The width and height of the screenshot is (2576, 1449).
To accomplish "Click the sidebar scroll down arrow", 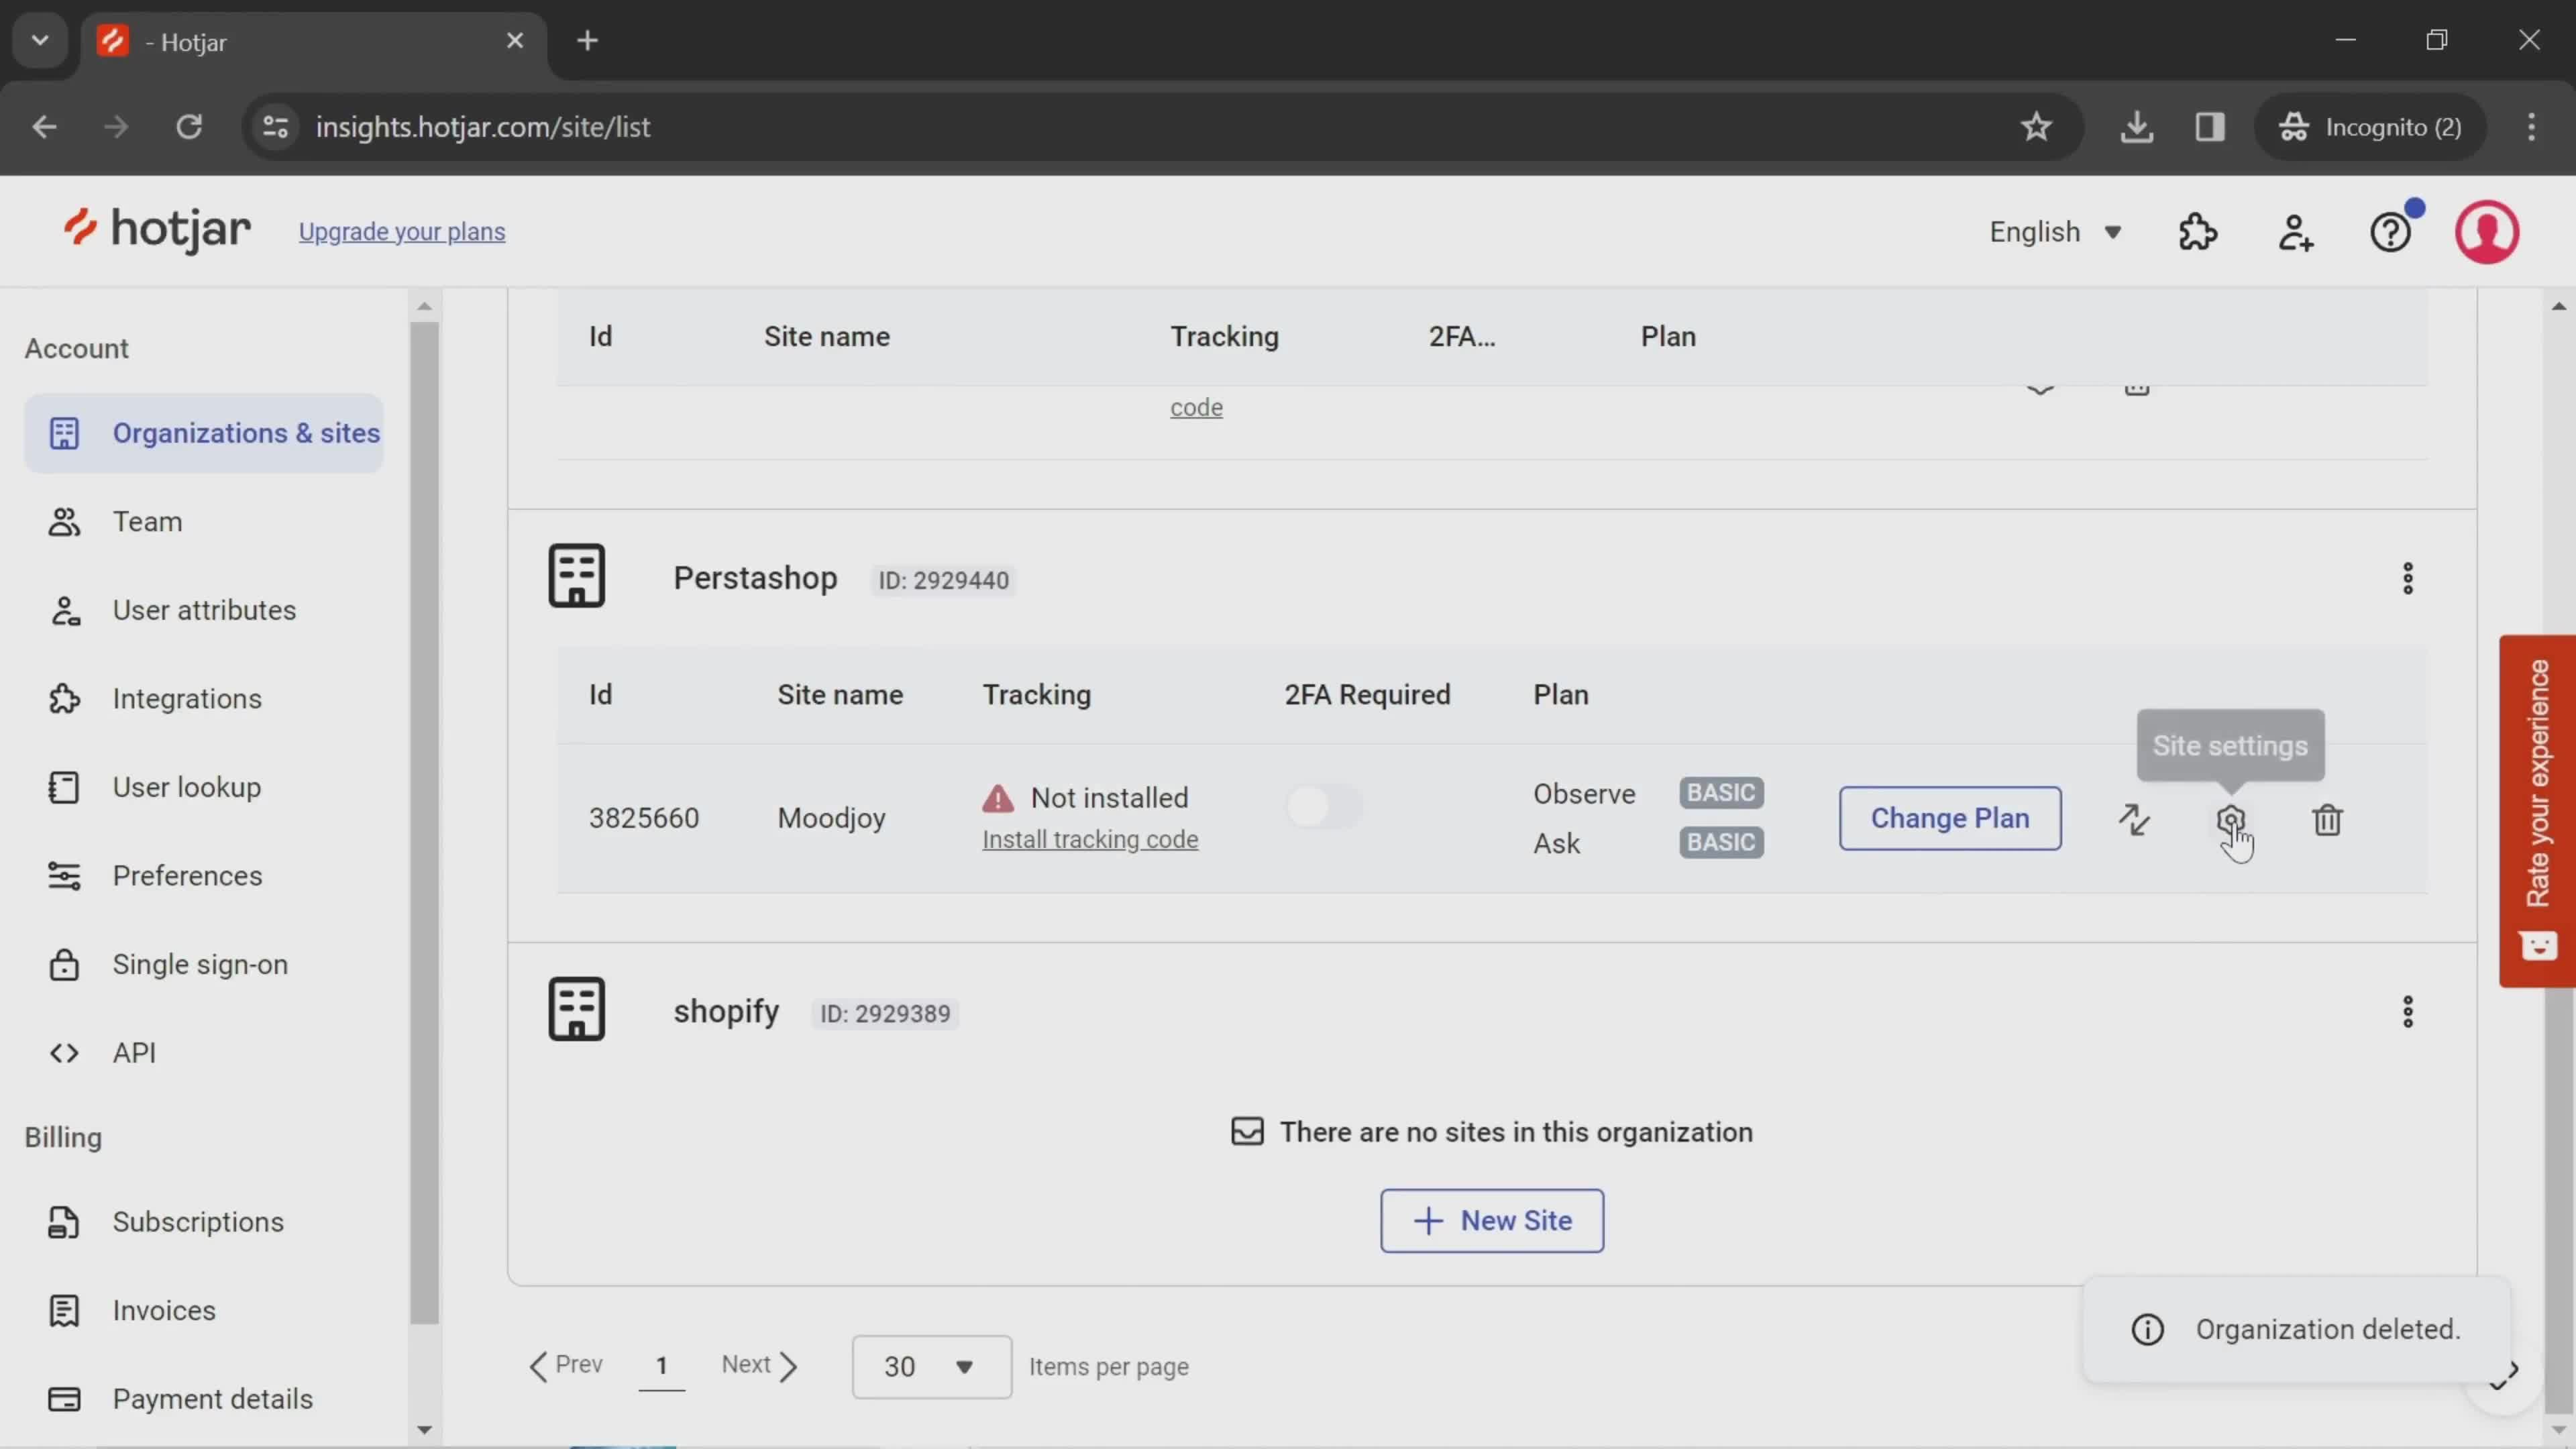I will click(x=424, y=1430).
